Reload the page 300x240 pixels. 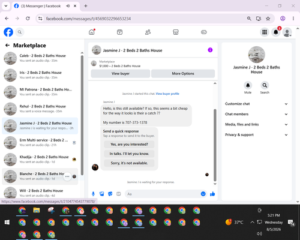click(28, 19)
